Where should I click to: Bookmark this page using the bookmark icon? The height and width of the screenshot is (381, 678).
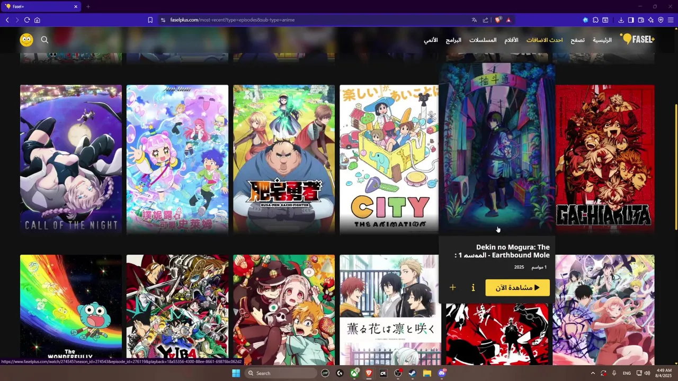pos(150,20)
